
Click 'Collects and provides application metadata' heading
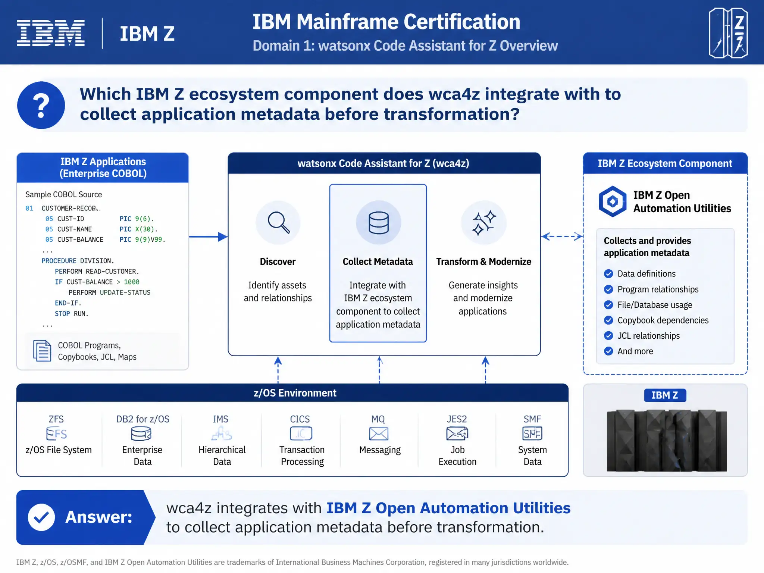coord(647,247)
